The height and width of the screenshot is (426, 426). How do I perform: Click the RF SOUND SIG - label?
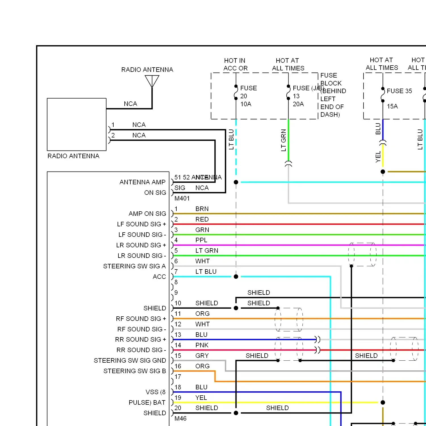point(141,329)
